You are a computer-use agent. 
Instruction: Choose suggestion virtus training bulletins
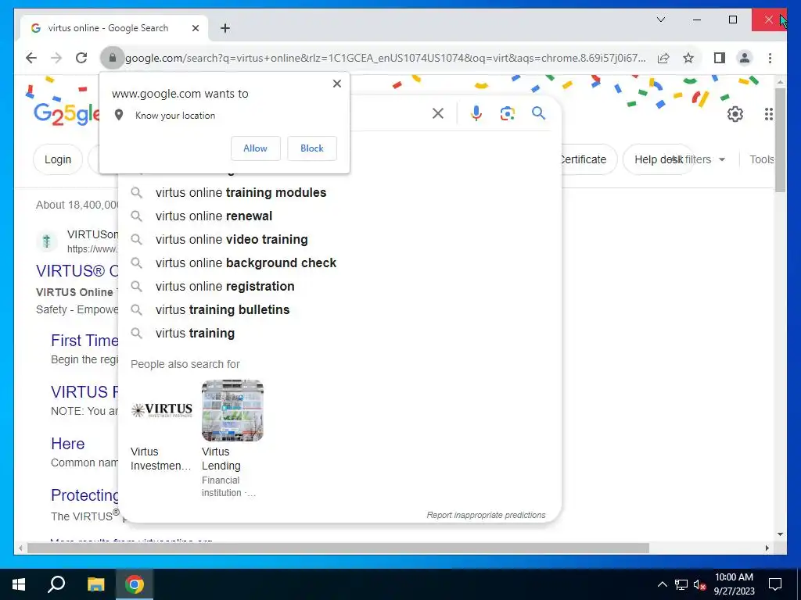point(339,309)
